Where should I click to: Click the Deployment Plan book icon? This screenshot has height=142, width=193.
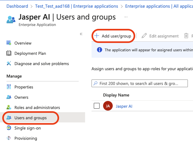point(9,54)
